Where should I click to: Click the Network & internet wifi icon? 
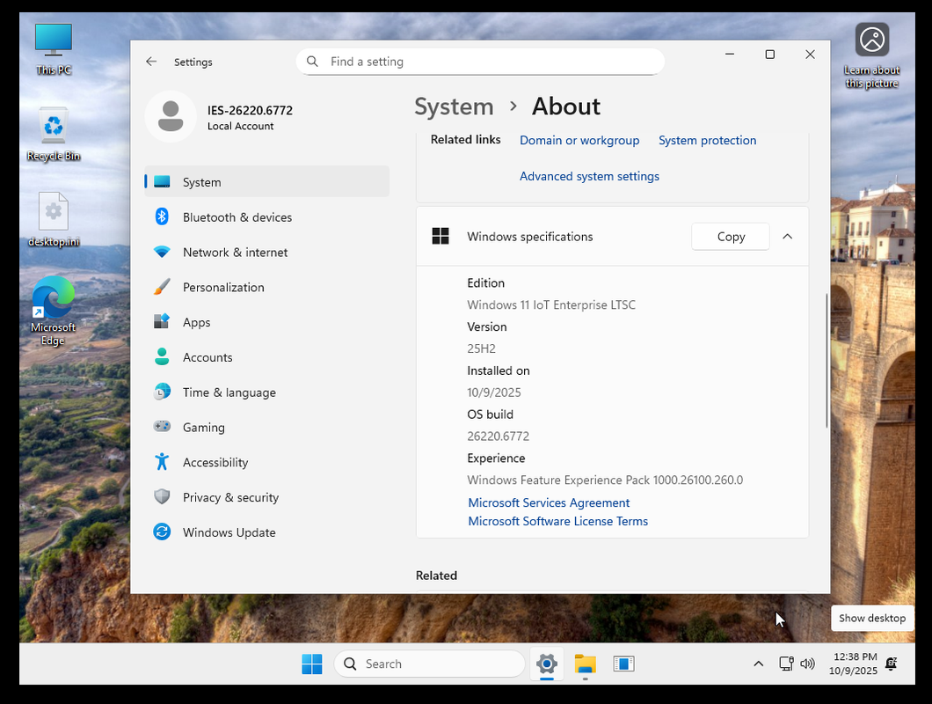(x=162, y=252)
